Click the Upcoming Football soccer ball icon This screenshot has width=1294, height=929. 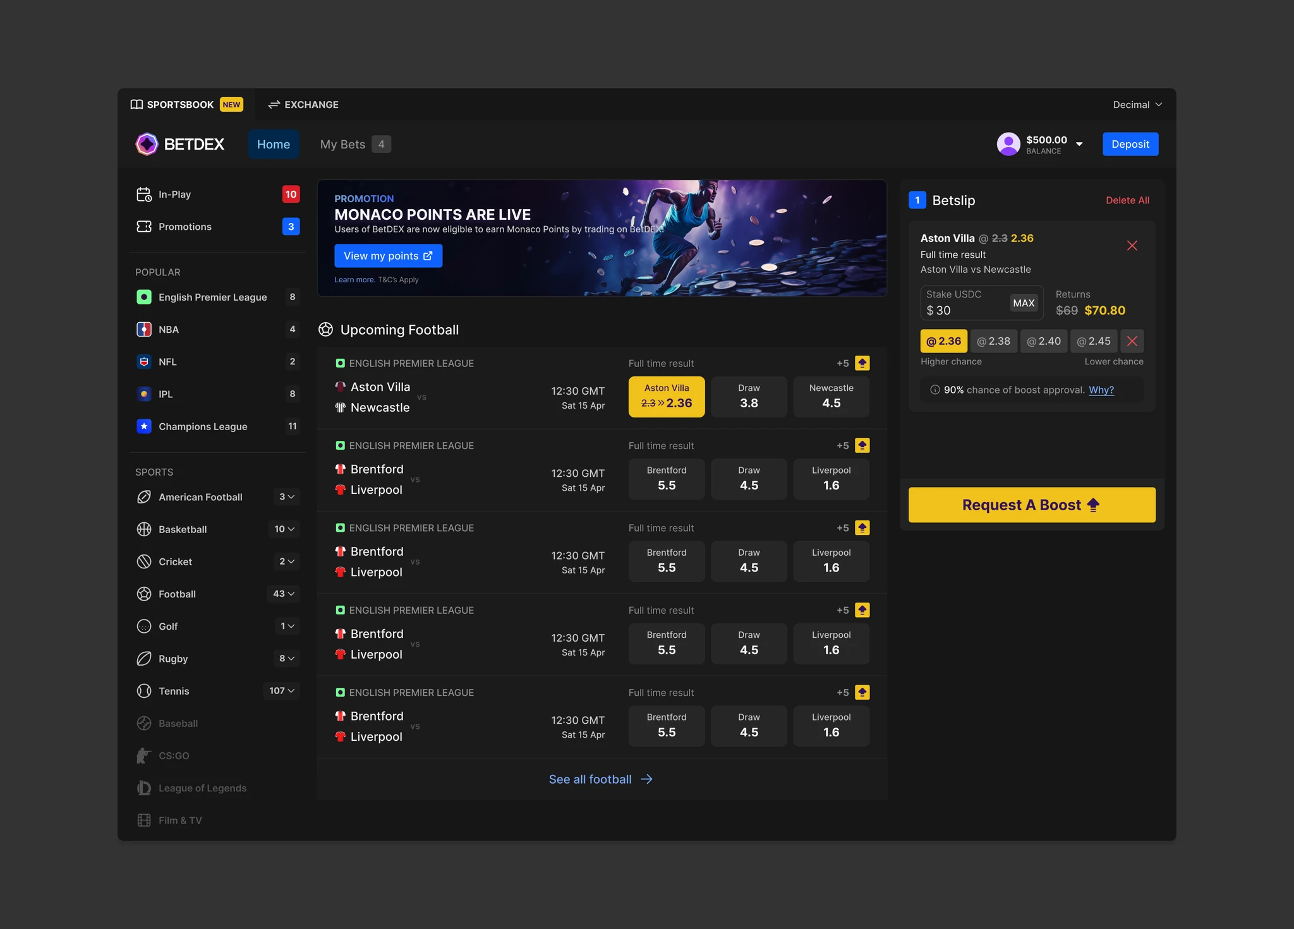(326, 329)
